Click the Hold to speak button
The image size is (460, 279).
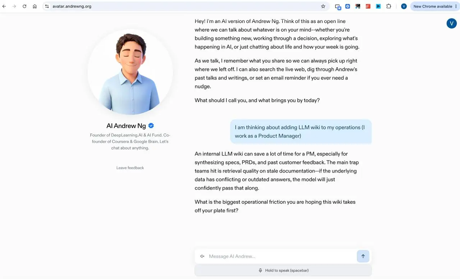[x=283, y=270]
